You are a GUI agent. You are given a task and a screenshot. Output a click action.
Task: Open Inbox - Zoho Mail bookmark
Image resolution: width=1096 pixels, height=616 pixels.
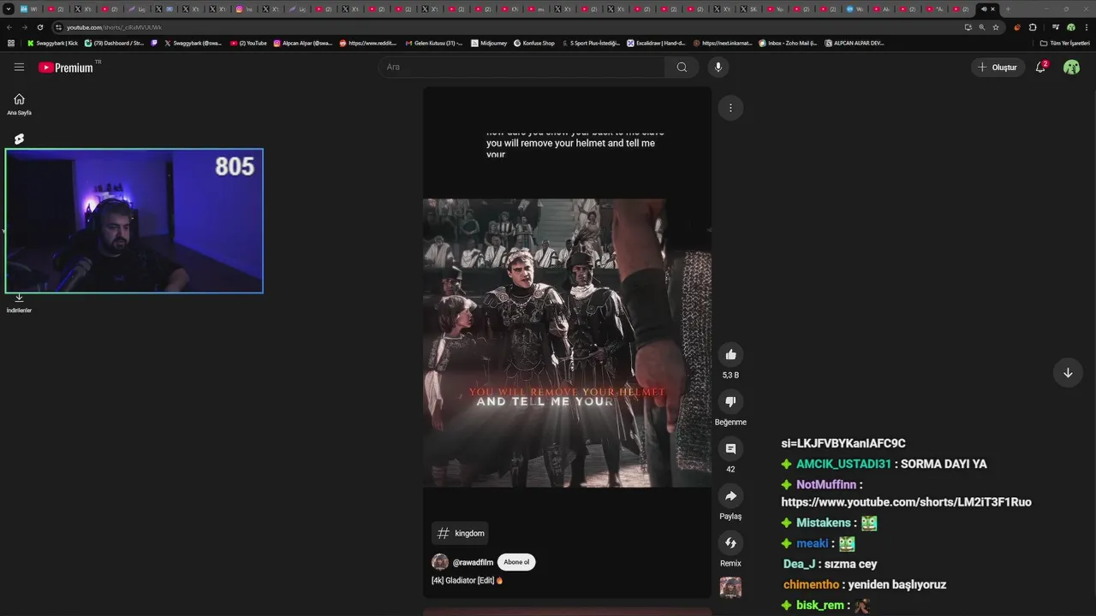click(788, 43)
